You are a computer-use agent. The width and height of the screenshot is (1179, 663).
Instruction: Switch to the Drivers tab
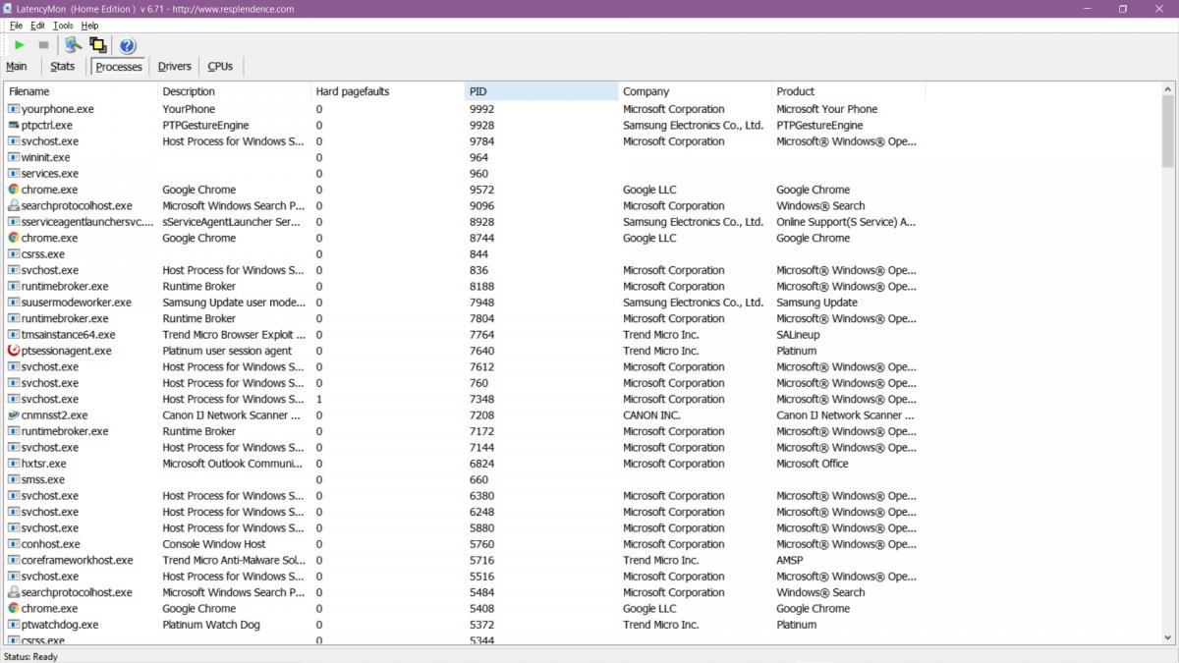(175, 67)
